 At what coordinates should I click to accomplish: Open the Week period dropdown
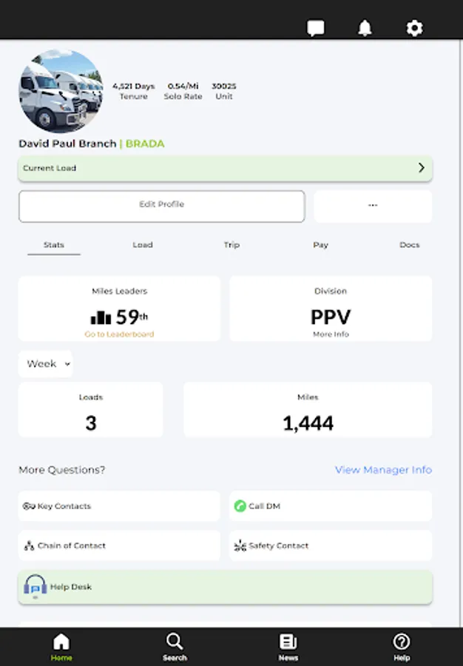point(46,364)
